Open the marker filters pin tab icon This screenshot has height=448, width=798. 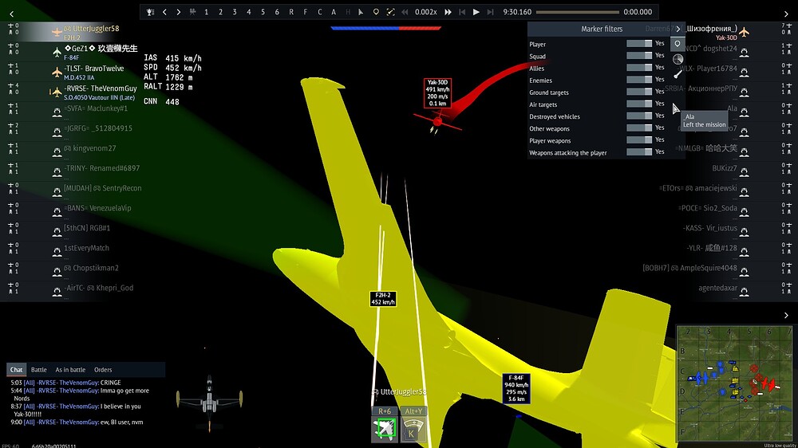(x=678, y=44)
